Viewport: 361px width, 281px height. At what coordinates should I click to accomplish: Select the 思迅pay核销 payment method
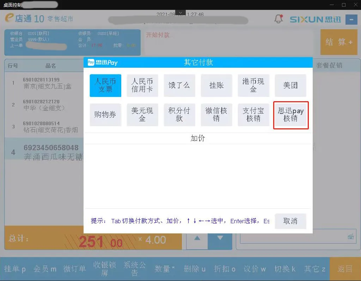pos(290,115)
